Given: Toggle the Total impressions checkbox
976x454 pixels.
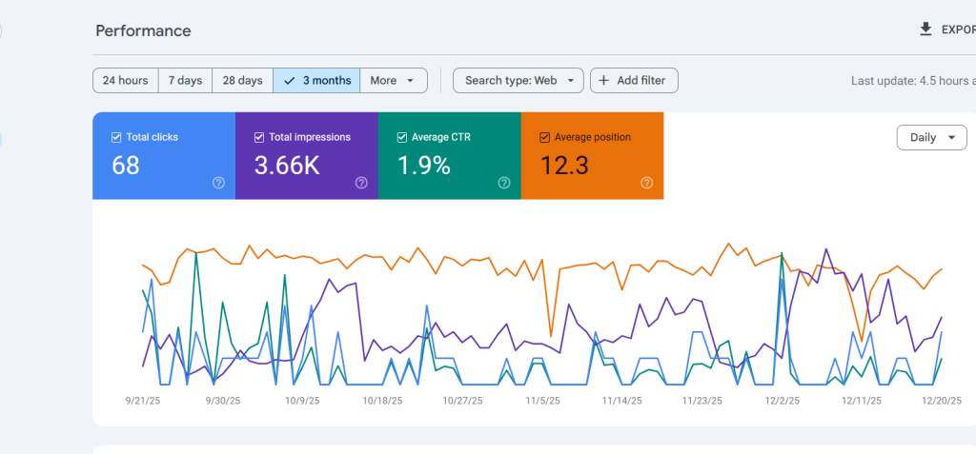Looking at the screenshot, I should pos(259,137).
